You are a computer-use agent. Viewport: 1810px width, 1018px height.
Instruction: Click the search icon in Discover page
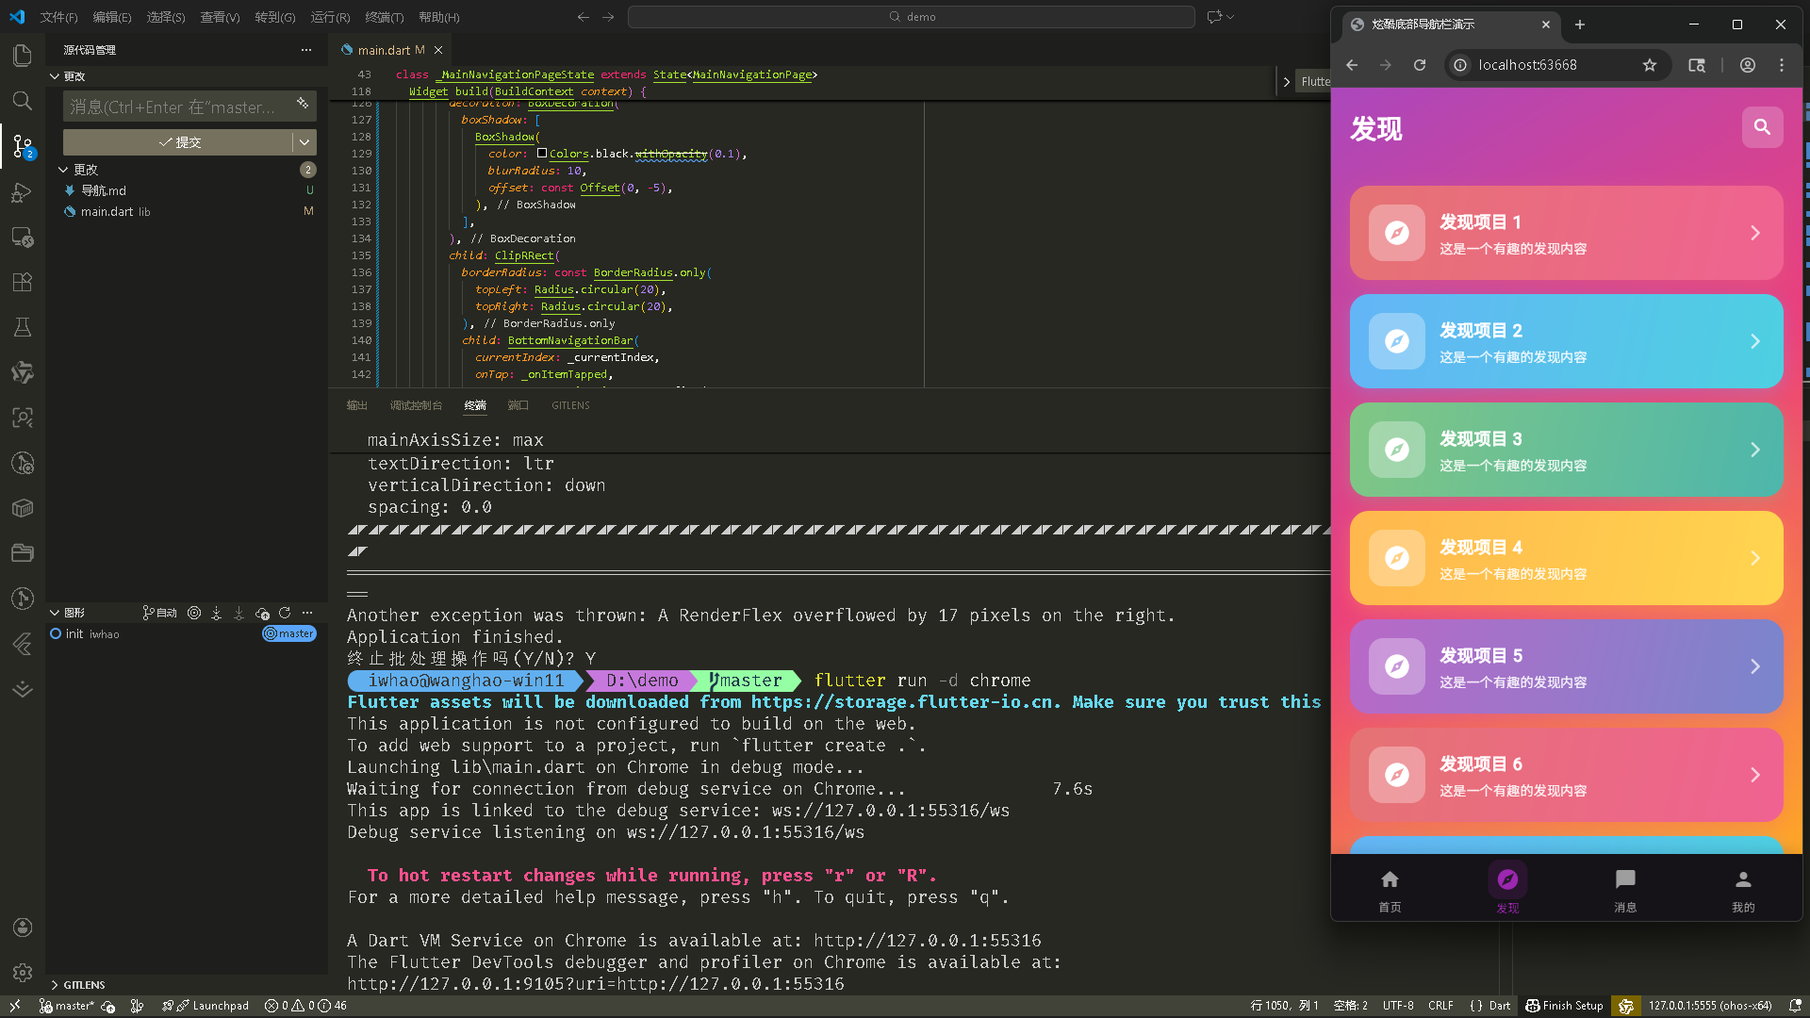1761,127
